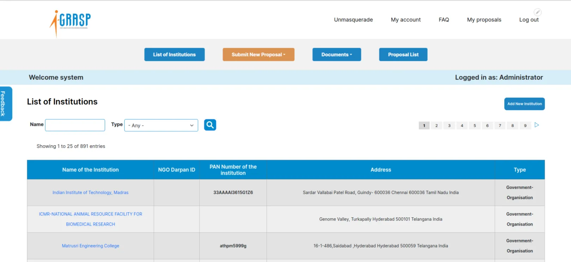Select Log out in top menu
Image resolution: width=571 pixels, height=262 pixels.
pyautogui.click(x=529, y=20)
